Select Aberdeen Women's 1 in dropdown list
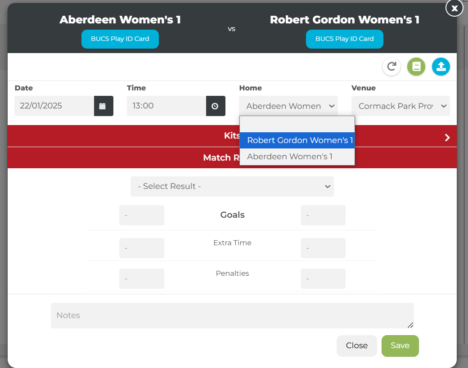Image resolution: width=468 pixels, height=368 pixels. tap(297, 157)
